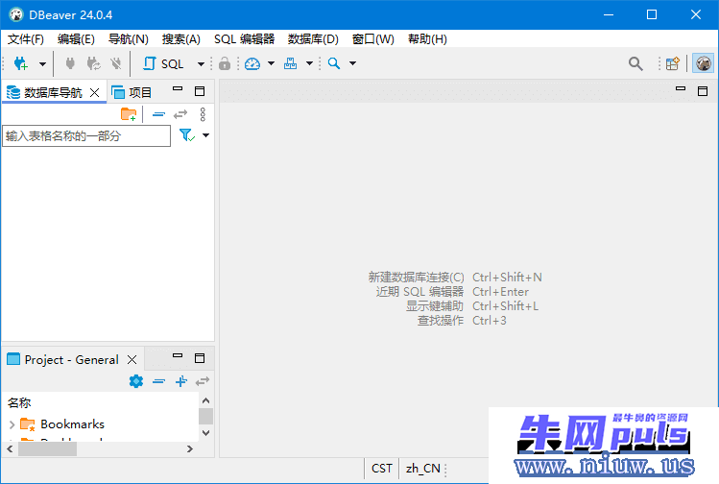Expand the dashboard dropdown arrow
719x484 pixels.
pyautogui.click(x=271, y=63)
